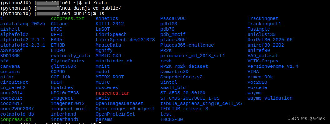Click the PascalVOC directory entry

tap(173, 19)
